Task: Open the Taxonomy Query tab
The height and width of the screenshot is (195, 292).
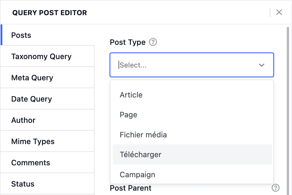Action: click(x=41, y=56)
